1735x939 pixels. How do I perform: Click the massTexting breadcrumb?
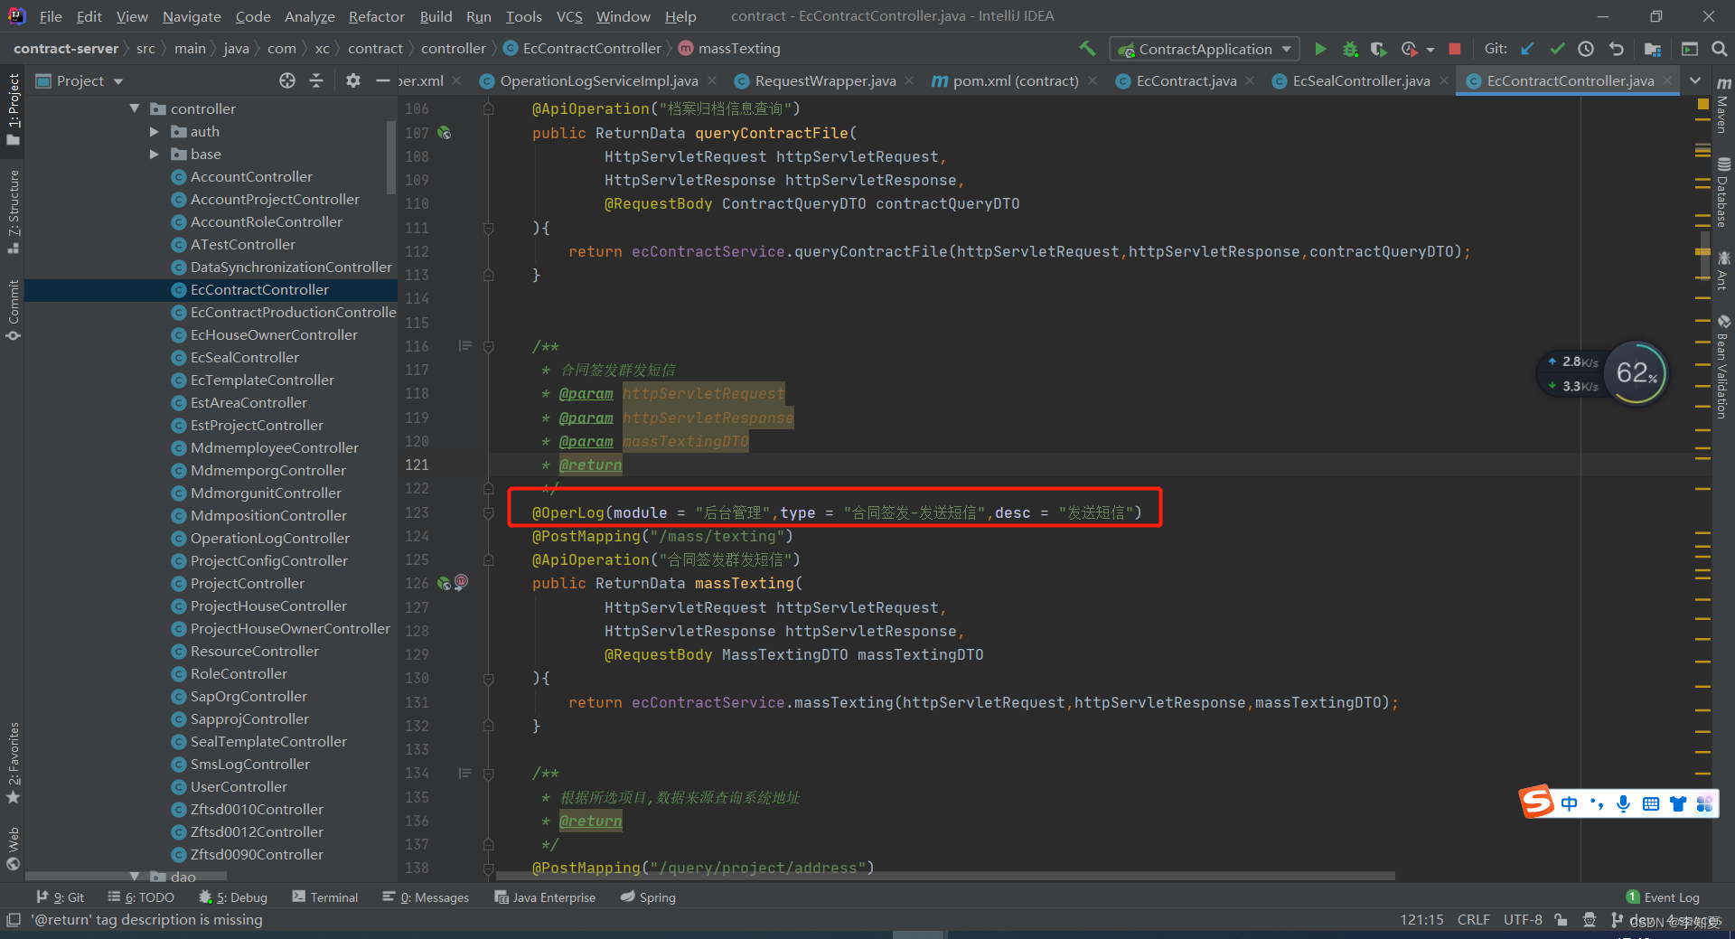point(729,49)
